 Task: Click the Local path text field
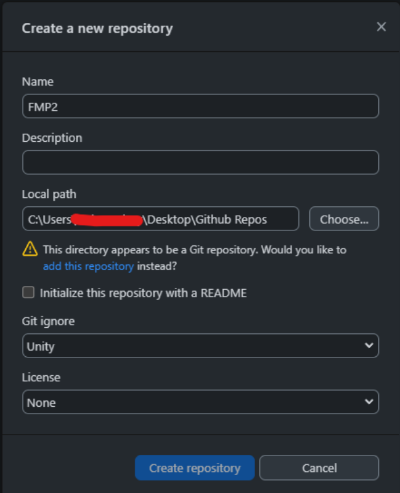(161, 219)
